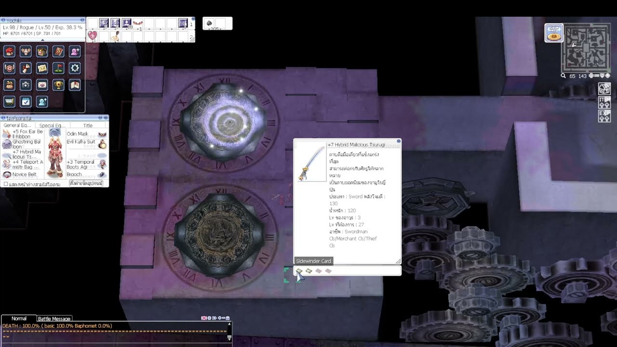Open the options gear icon
617x347 pixels.
click(x=75, y=68)
